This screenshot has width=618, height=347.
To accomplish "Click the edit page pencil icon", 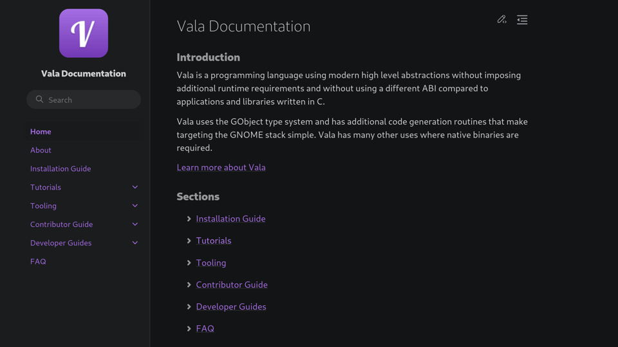I will coord(501,20).
